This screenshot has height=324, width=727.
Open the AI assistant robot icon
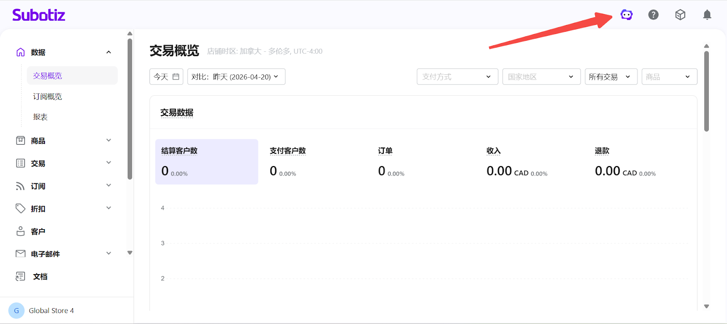point(627,15)
